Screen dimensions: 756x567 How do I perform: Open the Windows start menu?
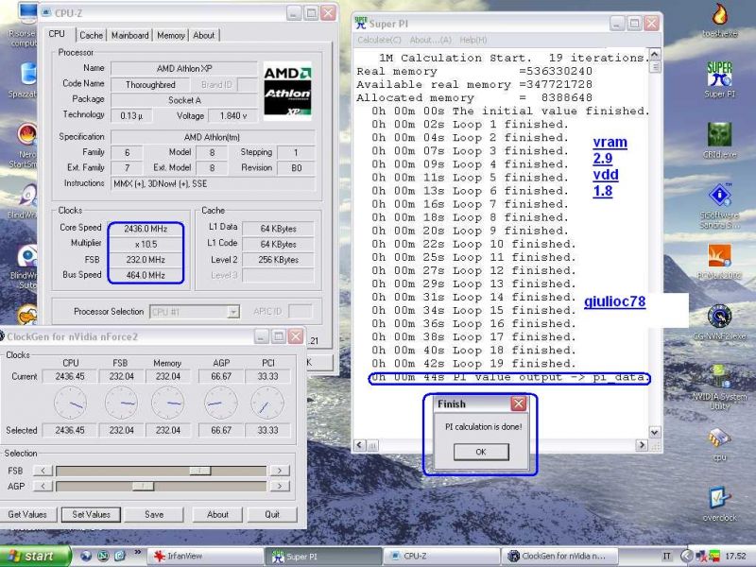click(35, 556)
